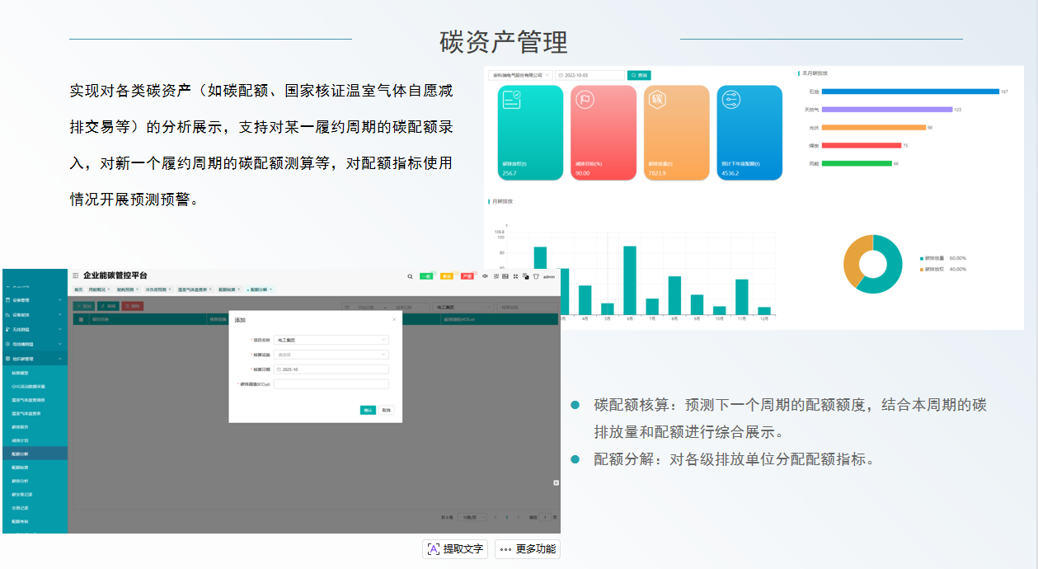This screenshot has width=1038, height=569.
Task: Select 配额核算 in the left sidebar
Action: tap(21, 467)
